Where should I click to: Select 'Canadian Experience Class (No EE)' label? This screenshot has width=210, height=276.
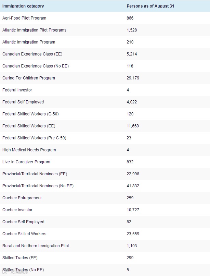click(36, 66)
